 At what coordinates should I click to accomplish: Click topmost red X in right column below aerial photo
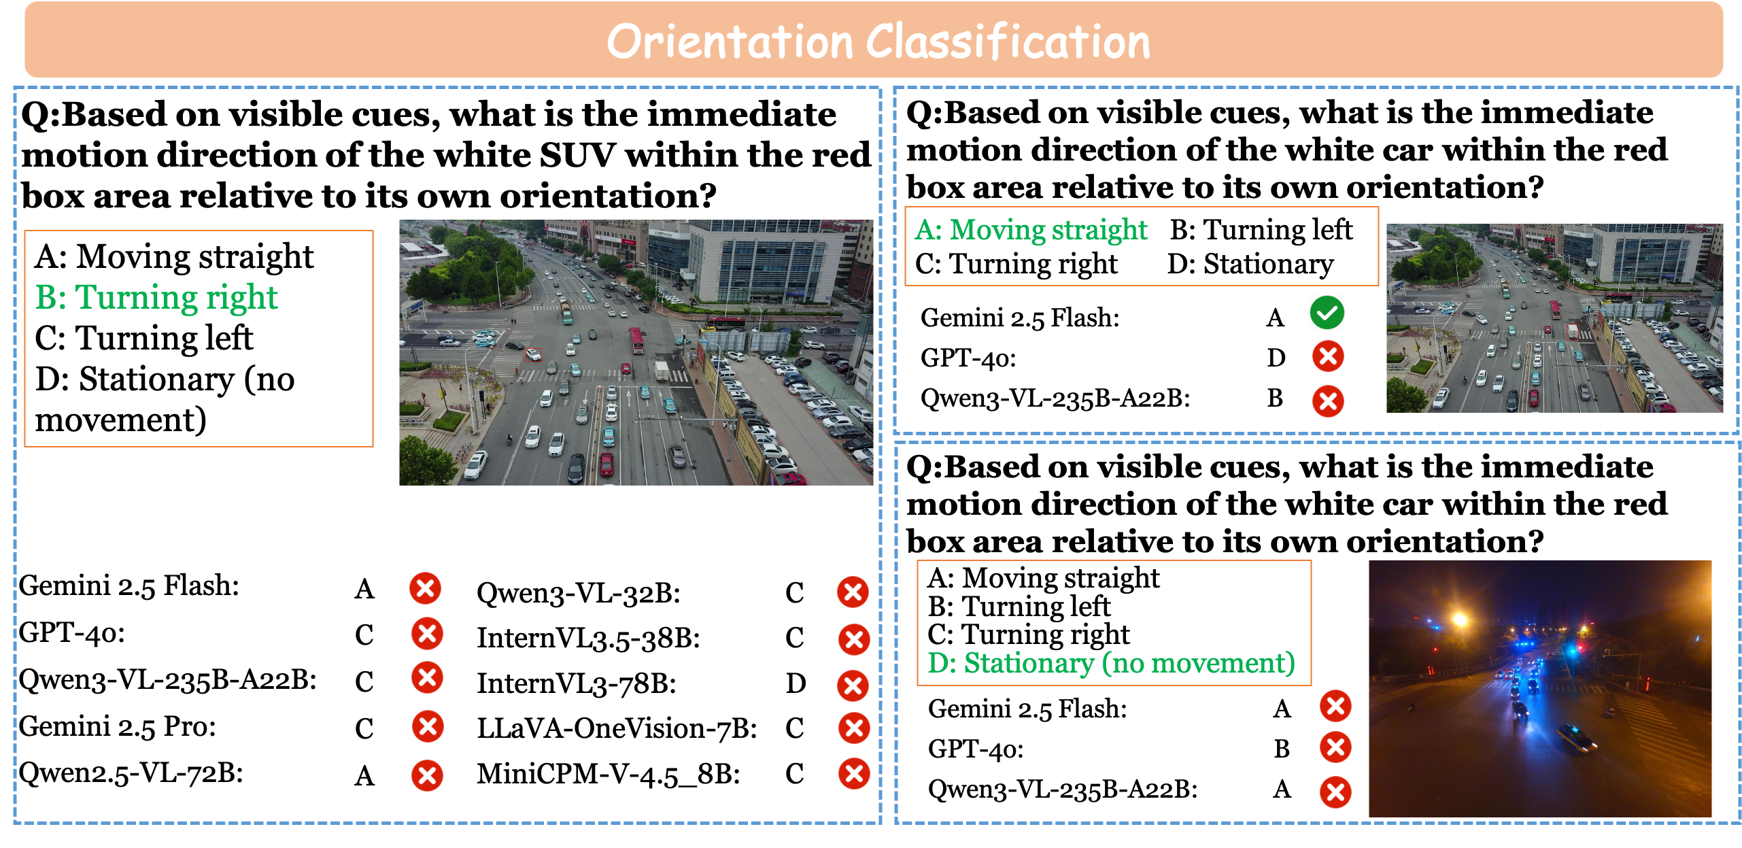click(853, 592)
